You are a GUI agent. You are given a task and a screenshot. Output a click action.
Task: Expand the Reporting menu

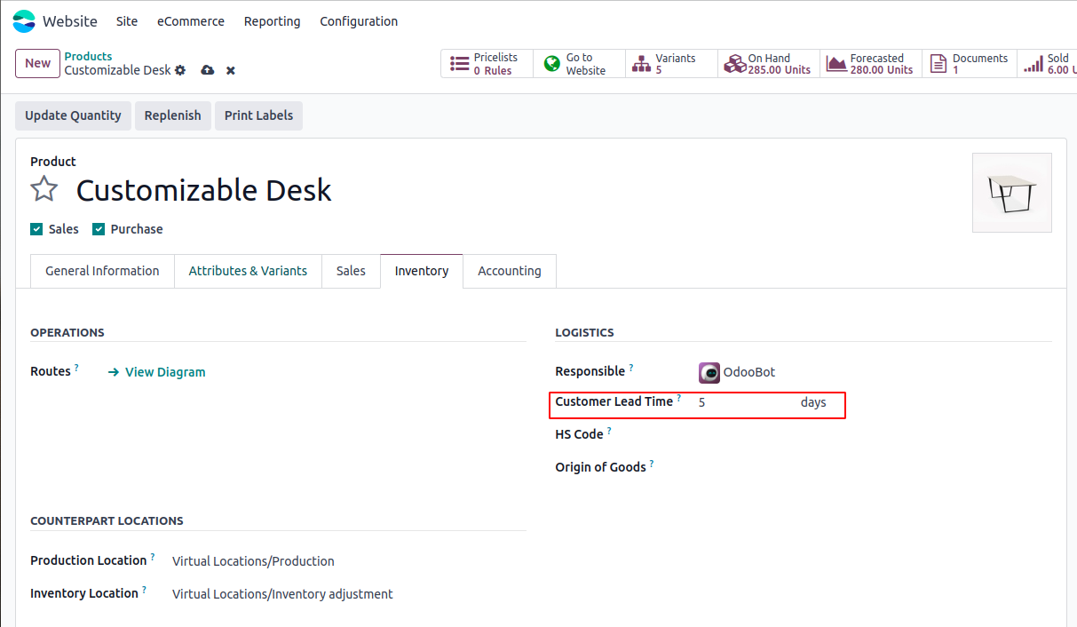(x=272, y=21)
